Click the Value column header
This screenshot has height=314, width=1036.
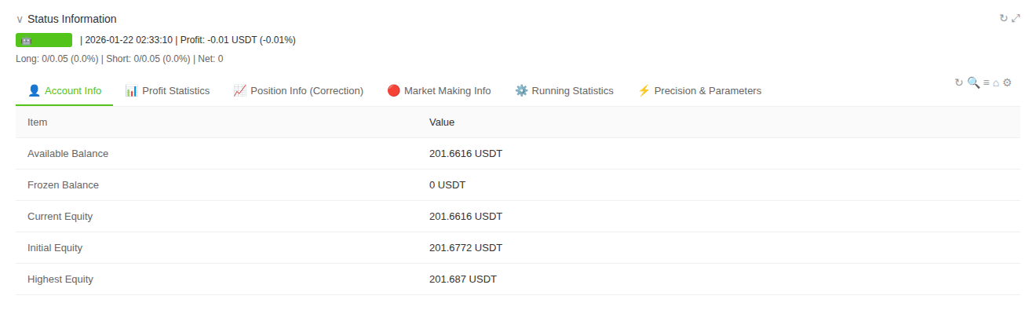tap(442, 122)
